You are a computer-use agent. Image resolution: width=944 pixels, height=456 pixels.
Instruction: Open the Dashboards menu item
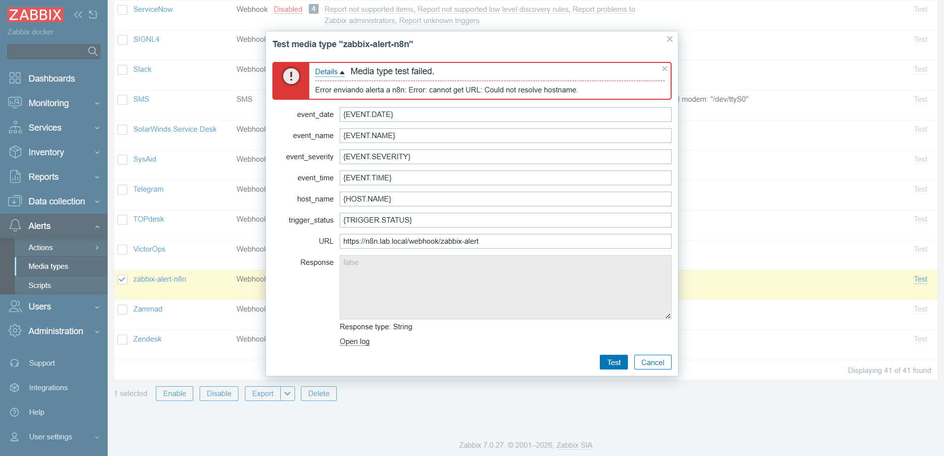click(x=52, y=79)
